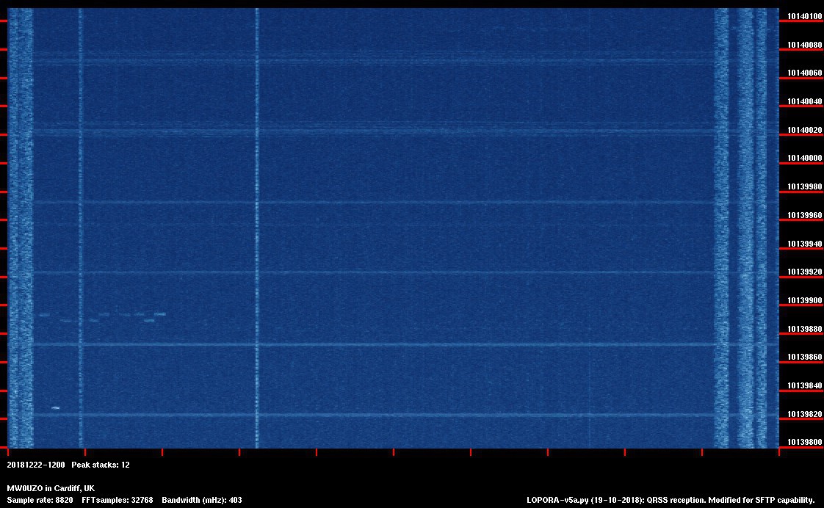Click the 10140020 frequency label

tap(804, 130)
